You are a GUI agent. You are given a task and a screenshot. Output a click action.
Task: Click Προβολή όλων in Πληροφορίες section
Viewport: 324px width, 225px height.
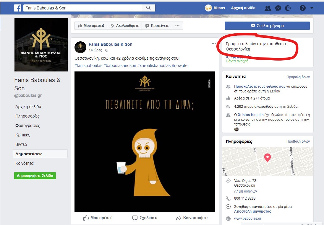[298, 141]
